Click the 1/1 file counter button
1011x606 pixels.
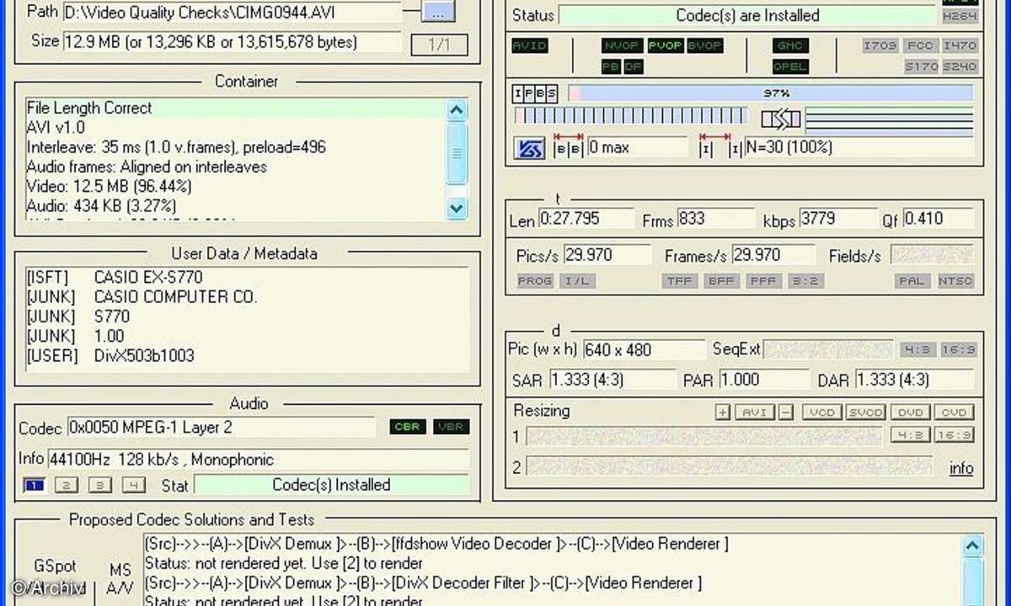pos(439,45)
